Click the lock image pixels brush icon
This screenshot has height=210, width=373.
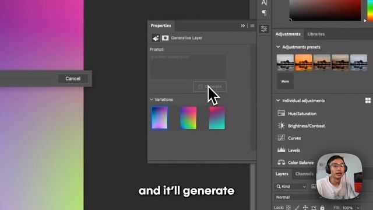pos(297,208)
